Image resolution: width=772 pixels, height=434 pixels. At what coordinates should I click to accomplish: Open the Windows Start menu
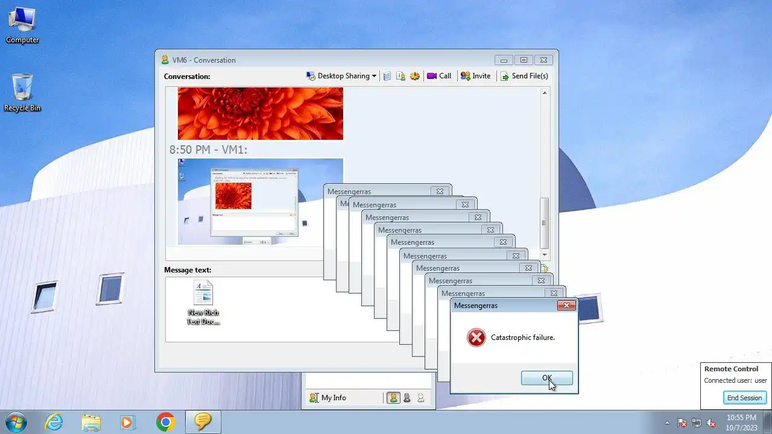16,422
